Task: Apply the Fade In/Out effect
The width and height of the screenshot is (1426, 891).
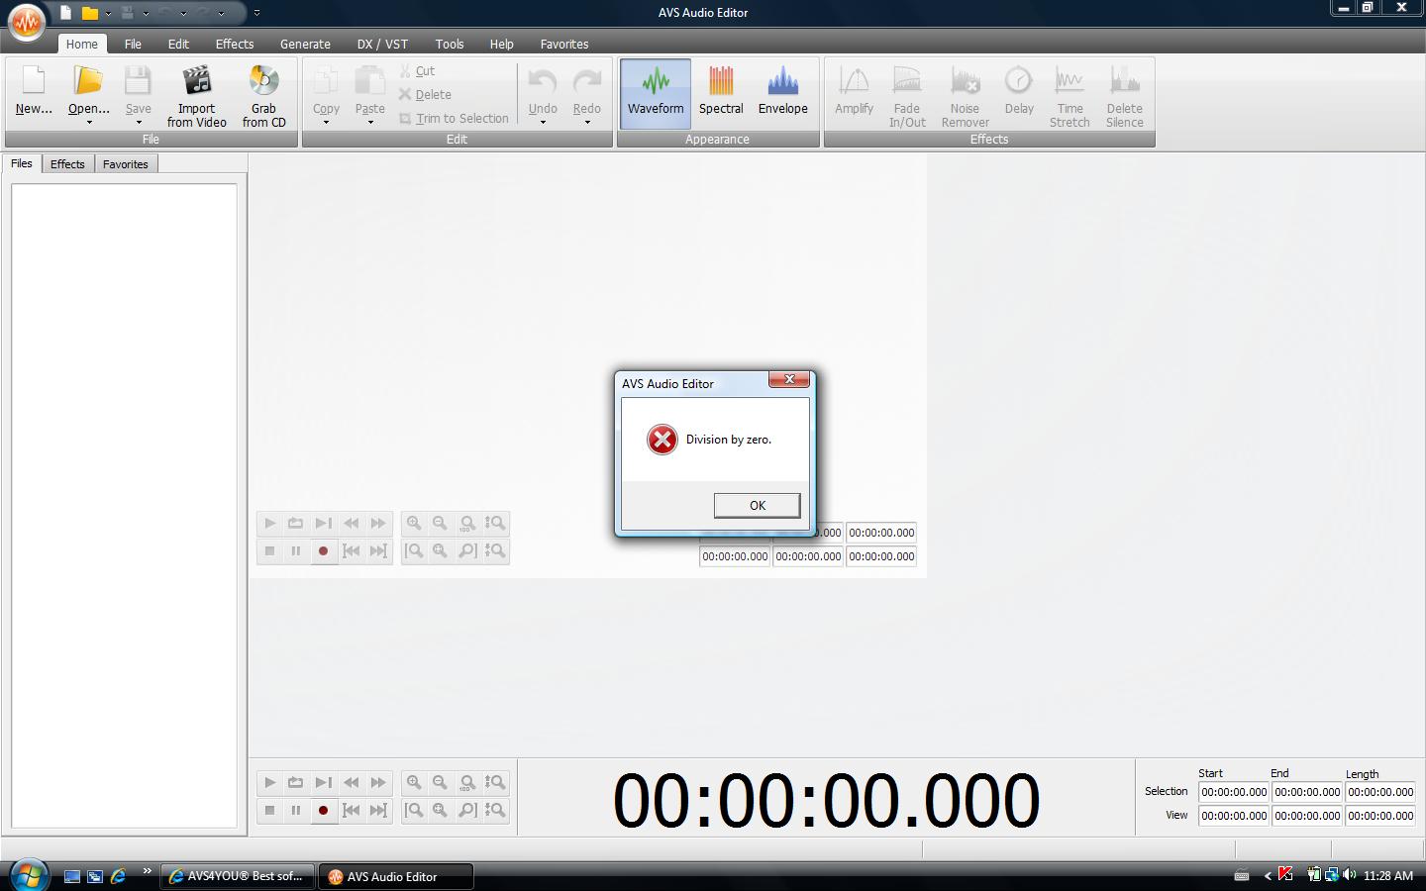Action: (907, 95)
